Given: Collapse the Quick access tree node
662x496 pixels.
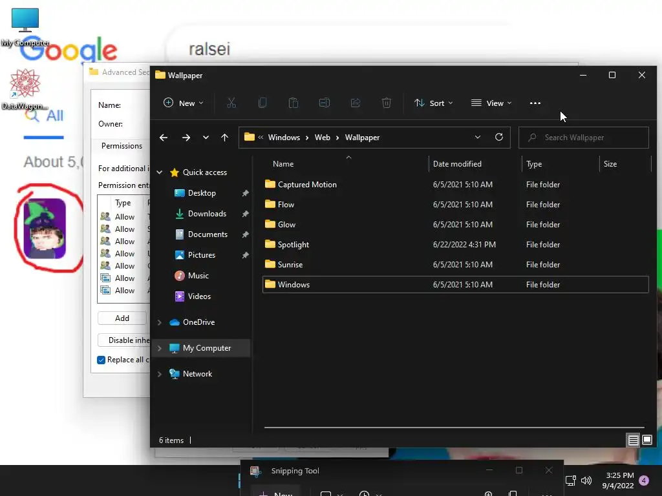Looking at the screenshot, I should (160, 172).
